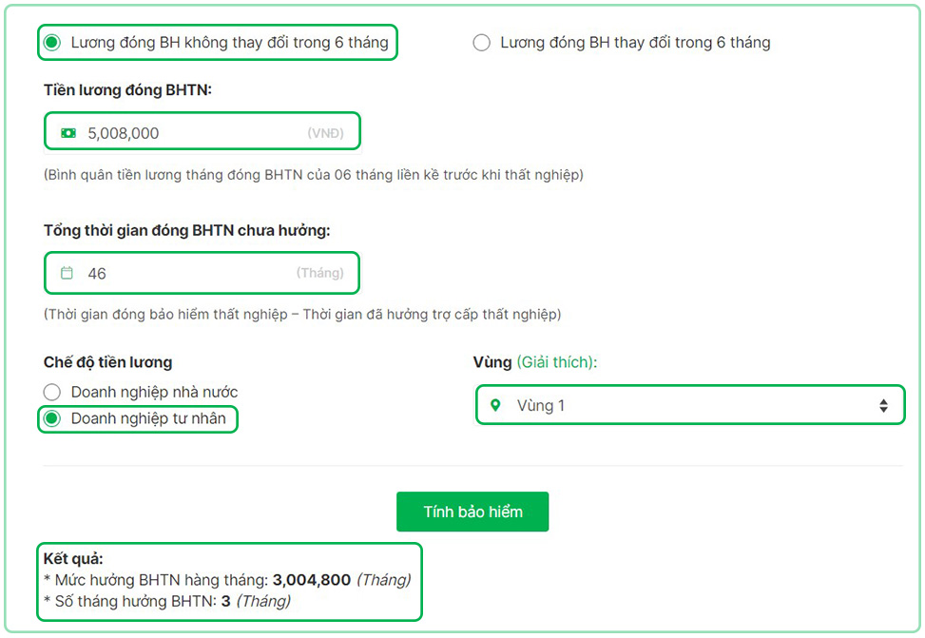Expand the region selection combo box
Viewport: 925px width, 638px height.
pyautogui.click(x=690, y=404)
